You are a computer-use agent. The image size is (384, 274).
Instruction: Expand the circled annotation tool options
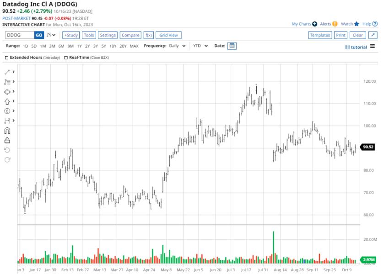[13, 111]
